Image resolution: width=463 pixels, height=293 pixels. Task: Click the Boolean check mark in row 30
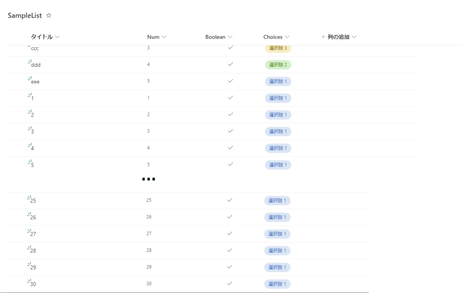230,283
